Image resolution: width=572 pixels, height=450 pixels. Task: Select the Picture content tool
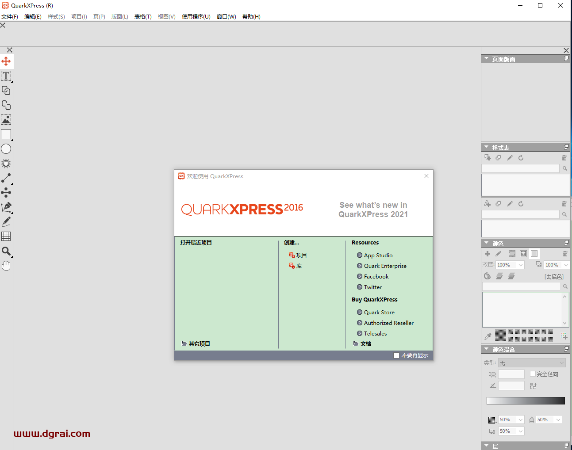6,119
